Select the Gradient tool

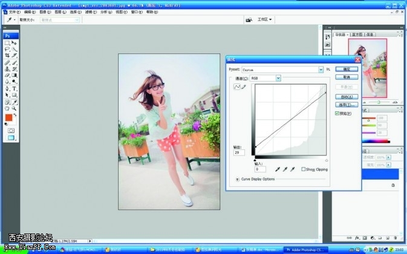(x=15, y=75)
